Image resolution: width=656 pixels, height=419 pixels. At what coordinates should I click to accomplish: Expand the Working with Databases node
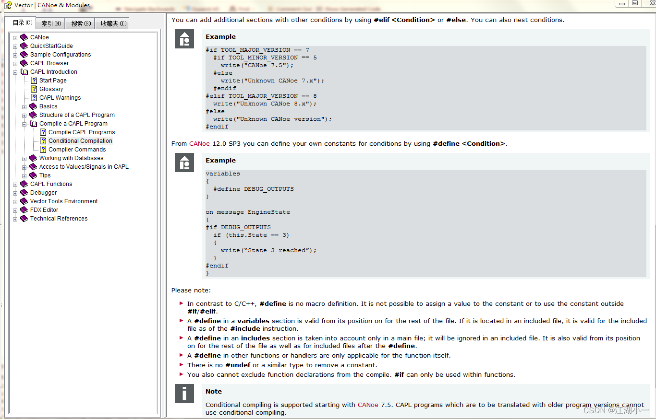coord(24,159)
